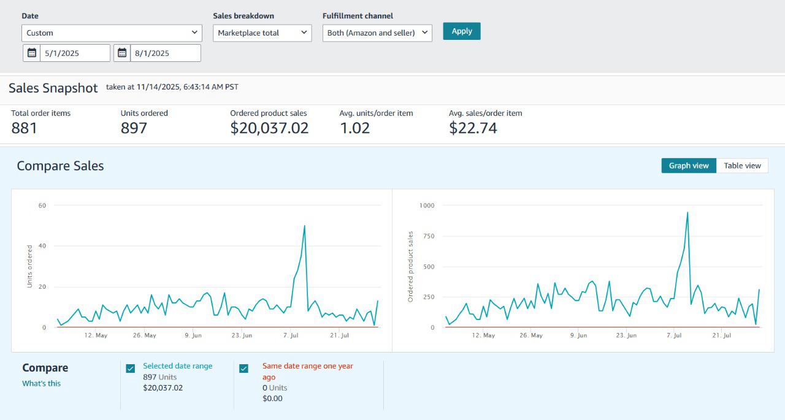The width and height of the screenshot is (785, 420).
Task: Open the Sales breakdown dropdown
Action: coord(262,33)
